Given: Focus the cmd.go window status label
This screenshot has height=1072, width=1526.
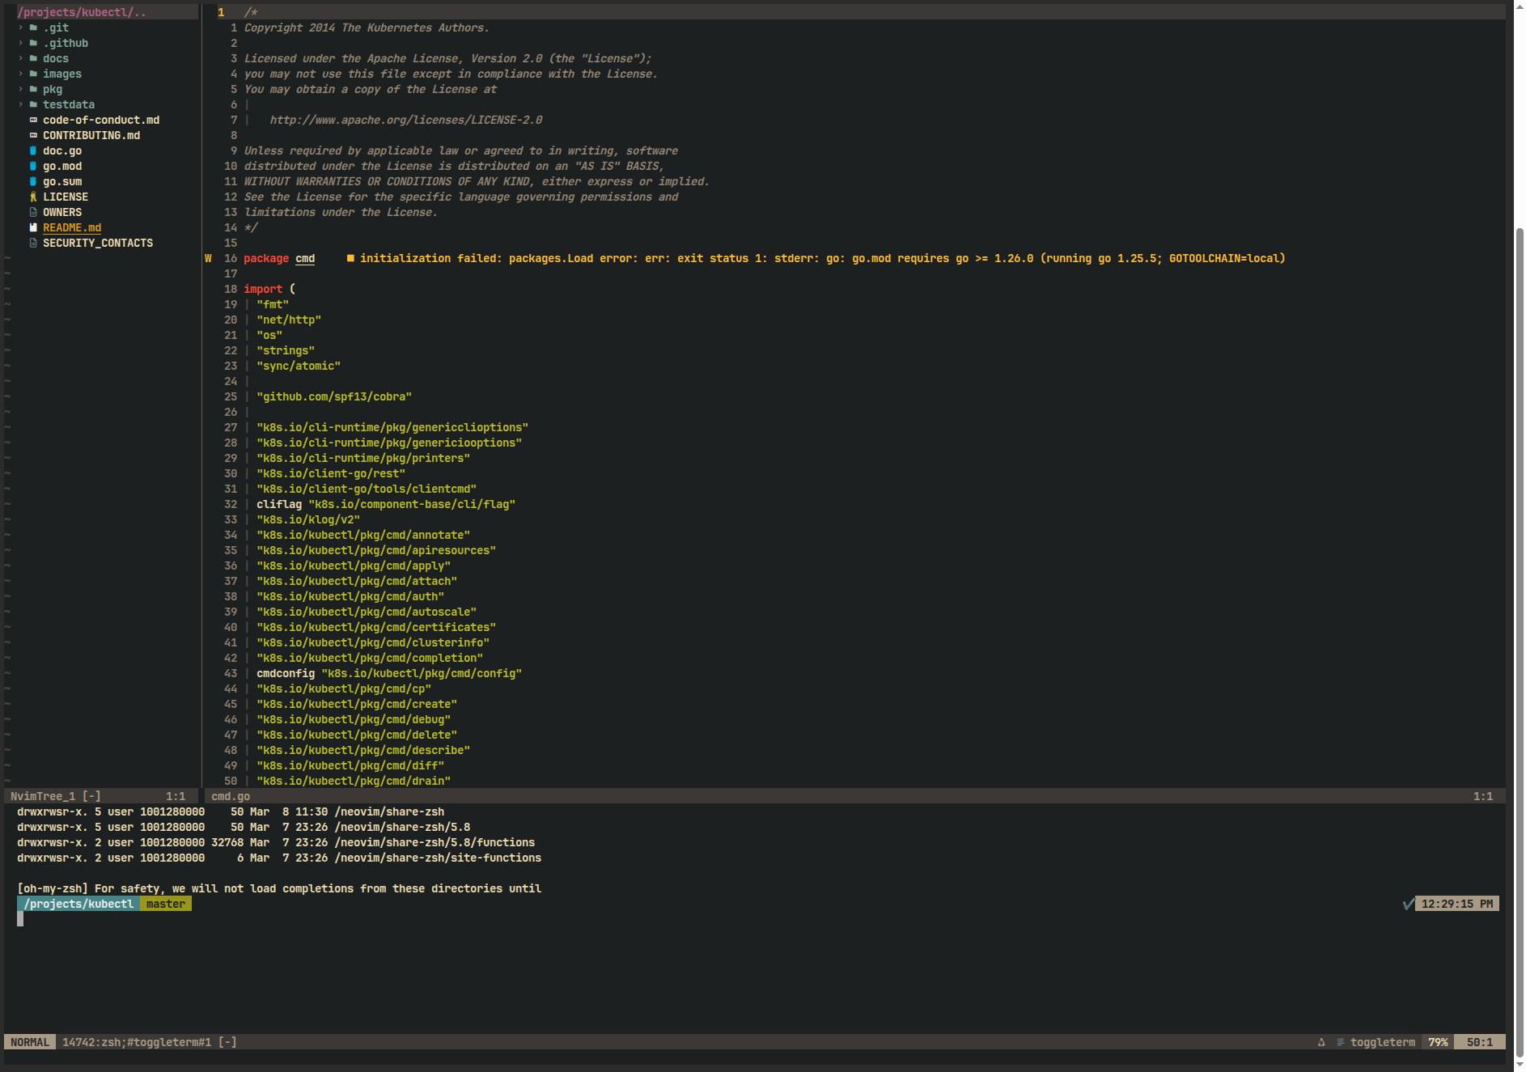Looking at the screenshot, I should [231, 796].
